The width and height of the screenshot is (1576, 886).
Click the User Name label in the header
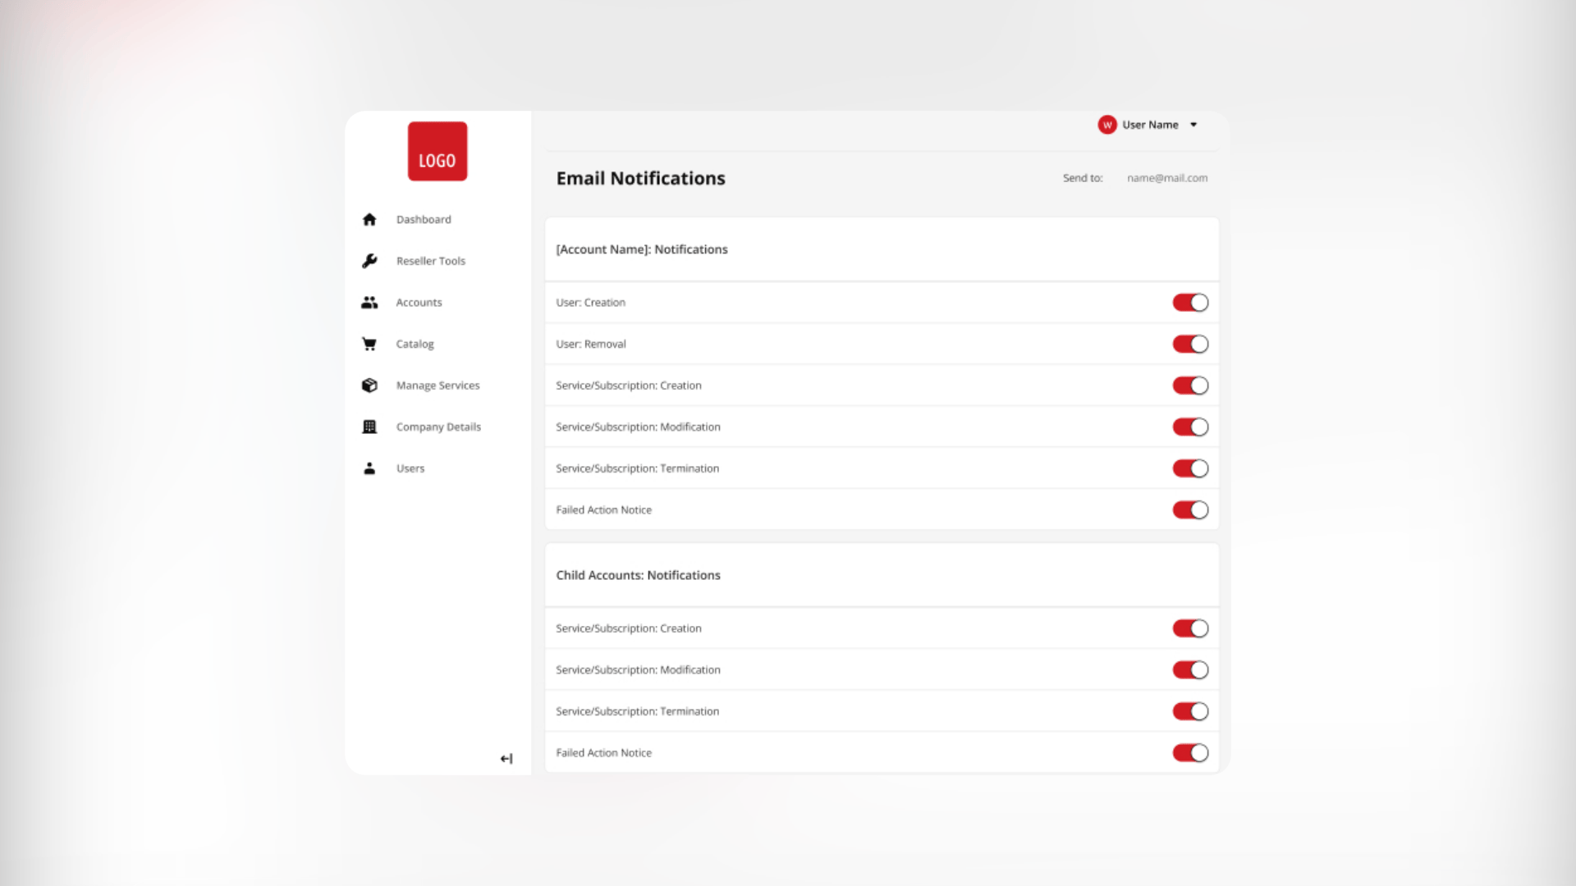click(1150, 125)
